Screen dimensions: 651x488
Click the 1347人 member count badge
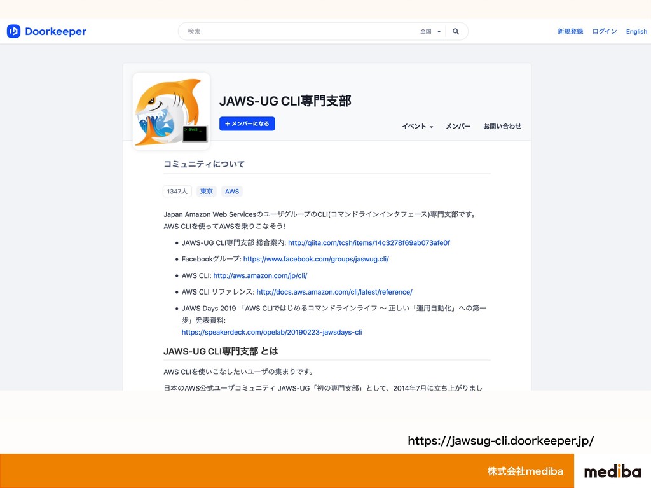(x=177, y=192)
